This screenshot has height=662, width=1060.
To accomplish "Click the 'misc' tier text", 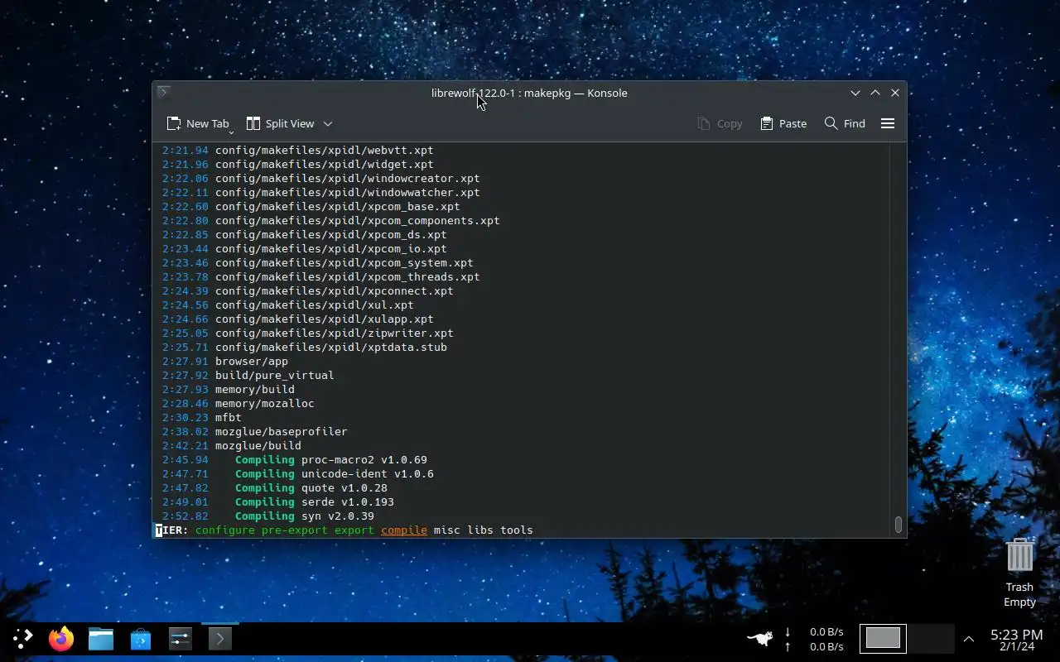I will 447,530.
